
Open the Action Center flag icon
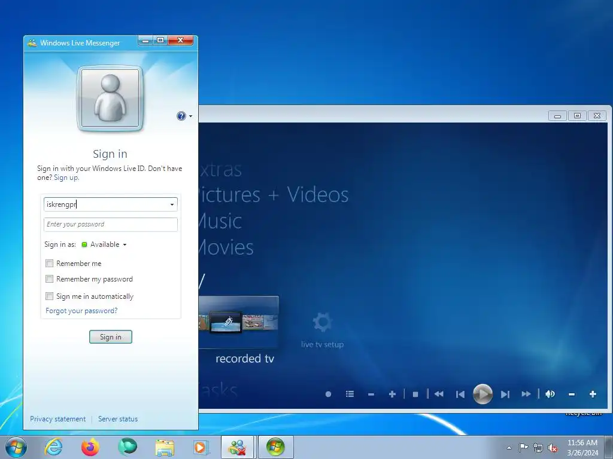(523, 448)
